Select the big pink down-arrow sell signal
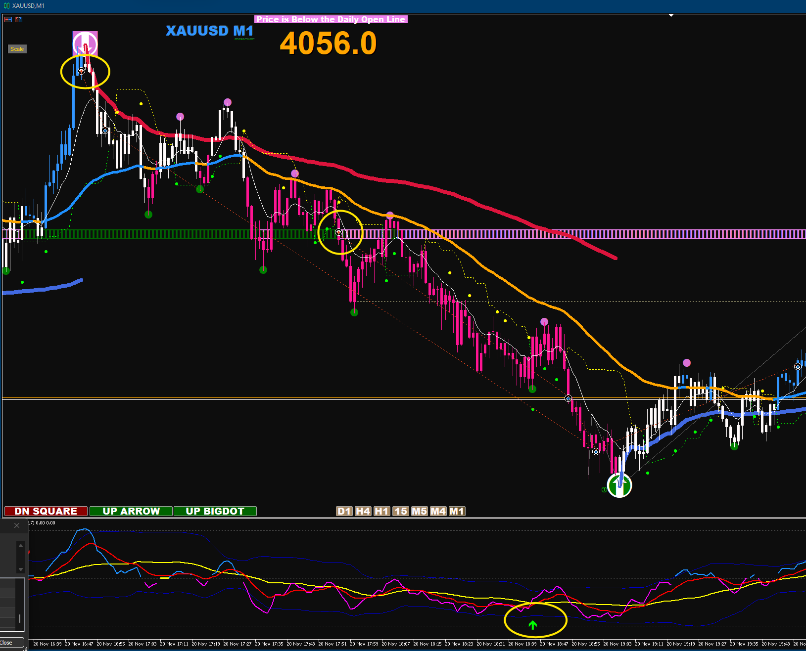The height and width of the screenshot is (651, 806). pyautogui.click(x=85, y=43)
